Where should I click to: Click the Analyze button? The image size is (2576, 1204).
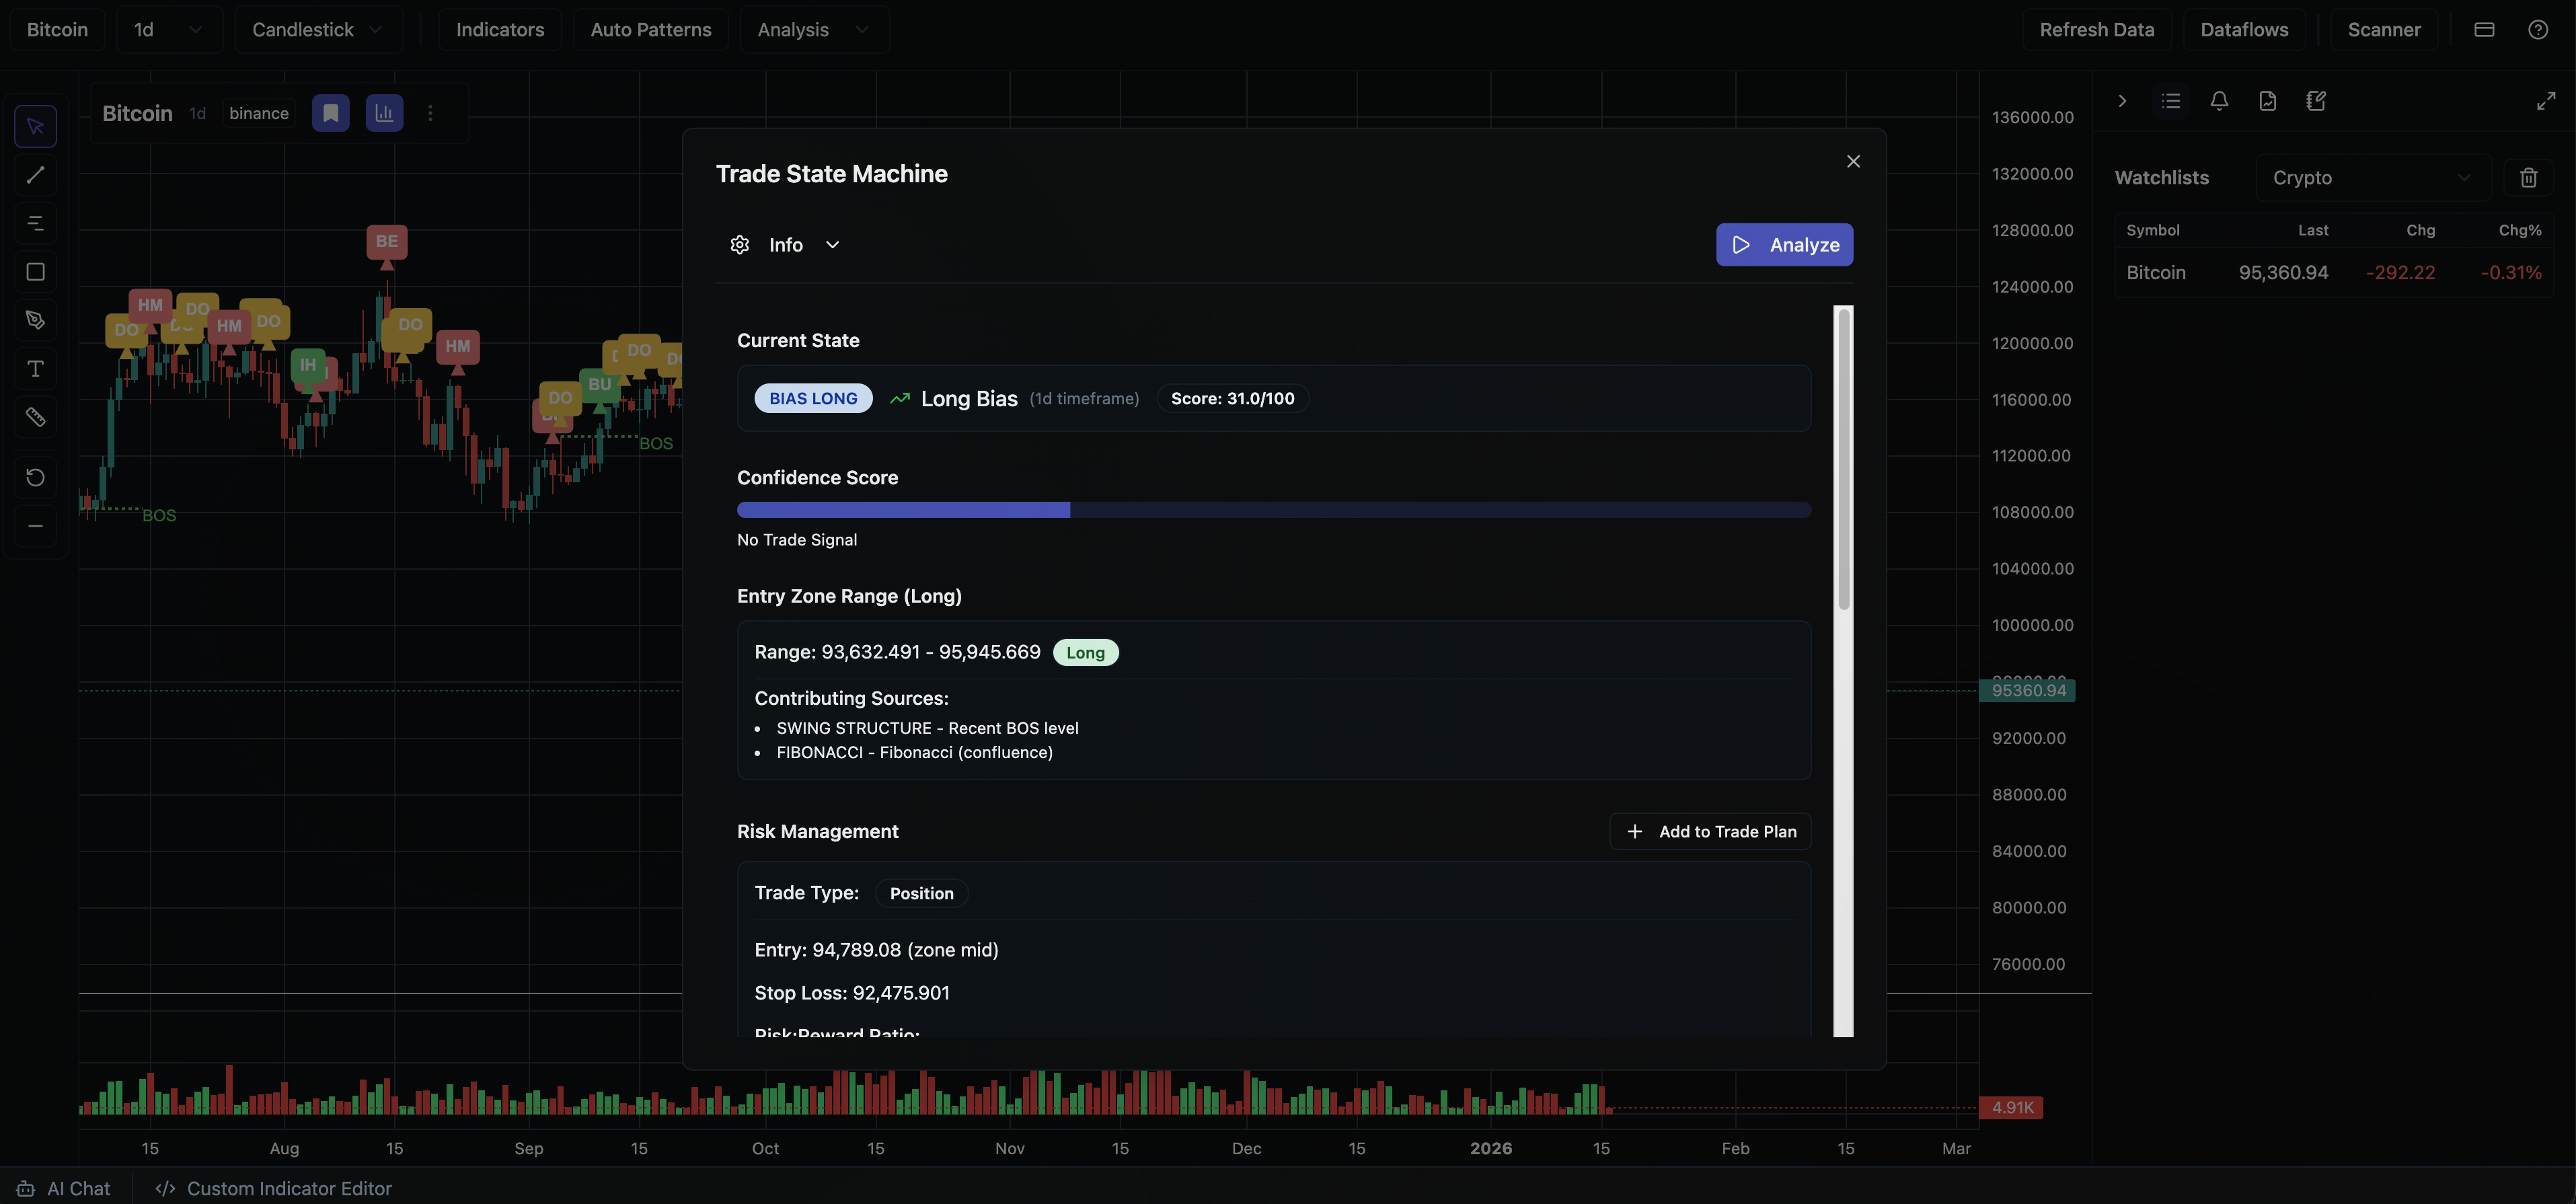point(1784,245)
